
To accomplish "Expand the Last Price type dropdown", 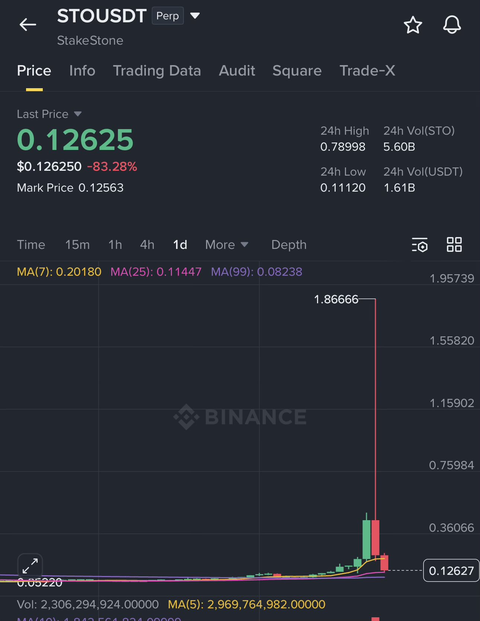I will (x=78, y=114).
